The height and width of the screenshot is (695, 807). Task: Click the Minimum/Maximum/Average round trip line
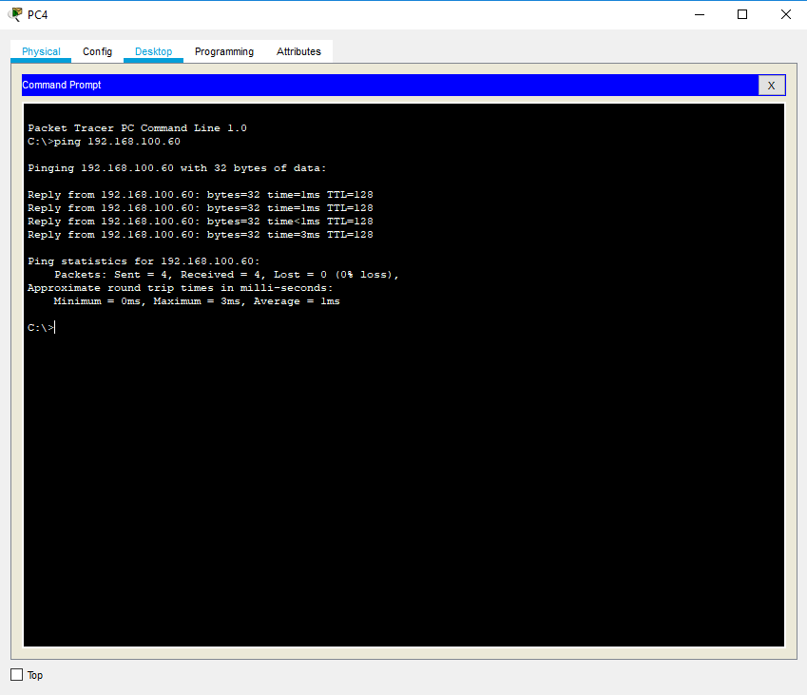pos(196,301)
